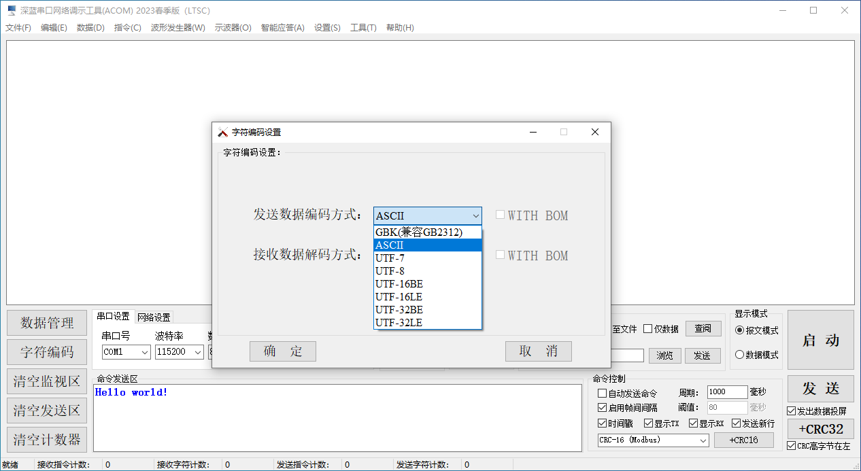Image resolution: width=861 pixels, height=471 pixels.
Task: Open the 文件(F) menu
Action: click(x=18, y=28)
